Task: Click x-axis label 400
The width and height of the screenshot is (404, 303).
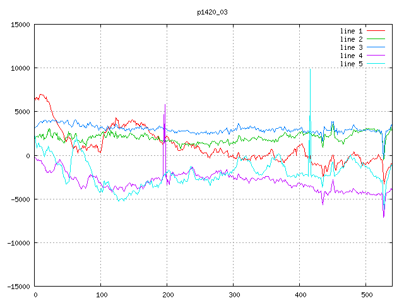Action: (300, 295)
